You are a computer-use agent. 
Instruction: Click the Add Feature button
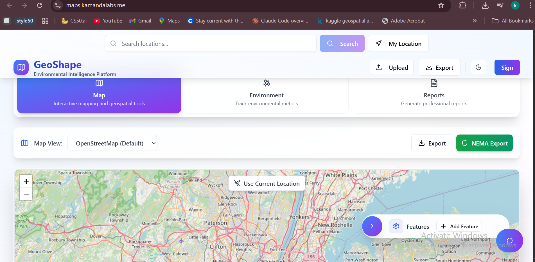[459, 226]
